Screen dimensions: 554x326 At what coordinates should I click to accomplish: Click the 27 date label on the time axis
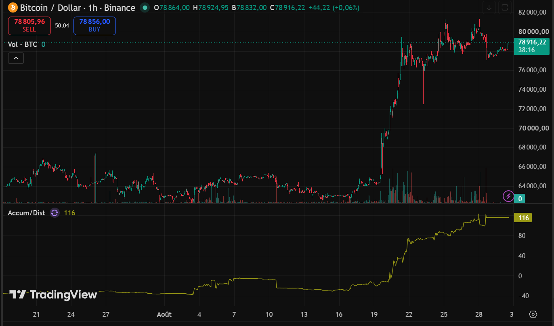click(x=106, y=314)
